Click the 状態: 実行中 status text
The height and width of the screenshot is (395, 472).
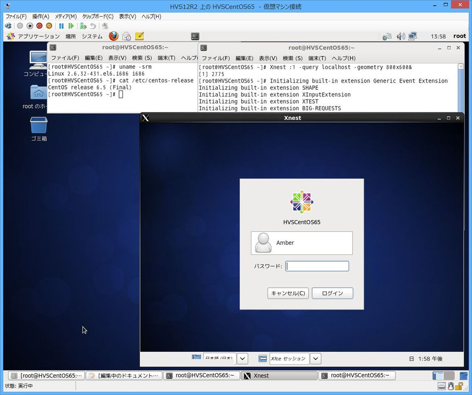click(x=18, y=386)
